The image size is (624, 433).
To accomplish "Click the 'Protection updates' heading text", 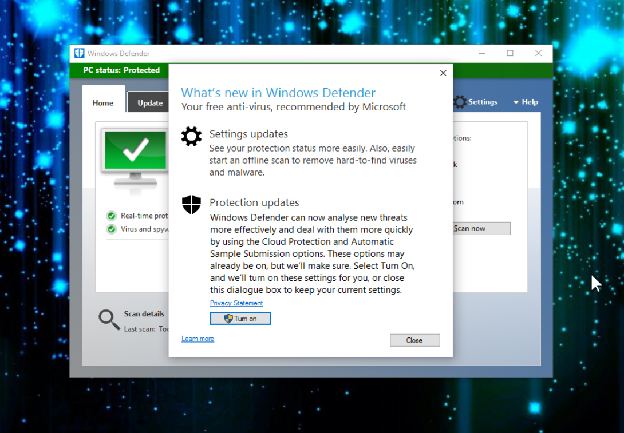I will [254, 203].
